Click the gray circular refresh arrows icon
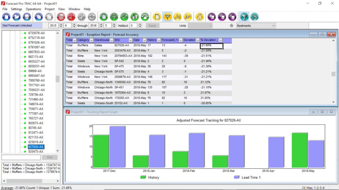Screen dimensions: 339x190 pyautogui.click(x=92, y=17)
